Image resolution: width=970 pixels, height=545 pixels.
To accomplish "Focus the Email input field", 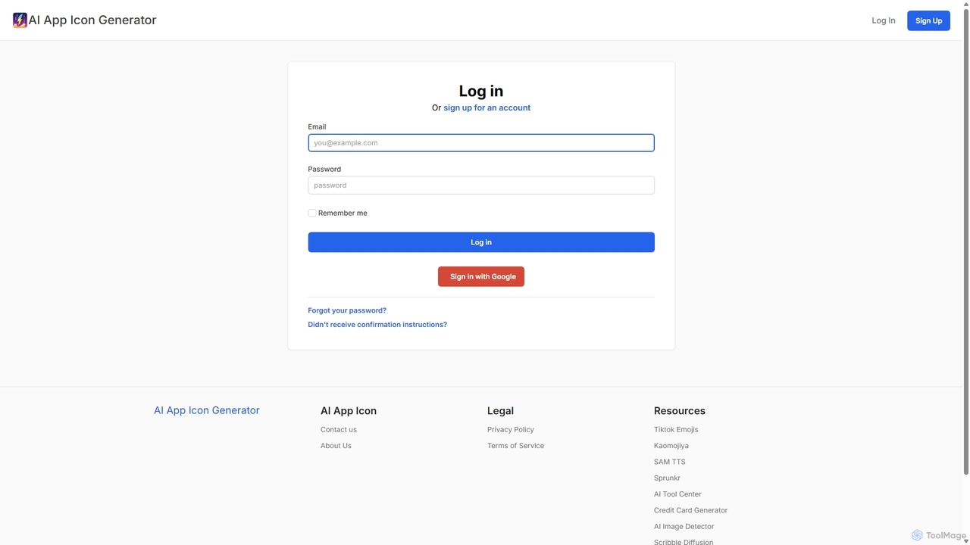I will pos(481,143).
